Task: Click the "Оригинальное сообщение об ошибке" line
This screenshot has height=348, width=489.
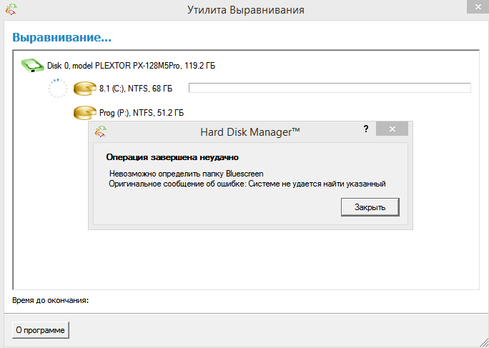Action: [247, 184]
